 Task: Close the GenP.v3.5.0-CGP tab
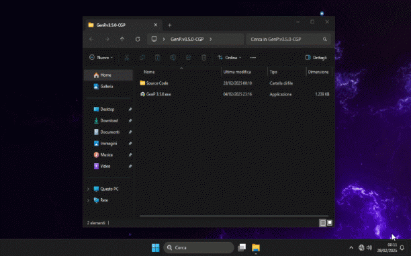[x=155, y=25]
